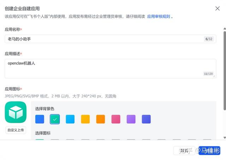Select the blue background color
Image resolution: width=226 pixels, height=160 pixels.
40,119
